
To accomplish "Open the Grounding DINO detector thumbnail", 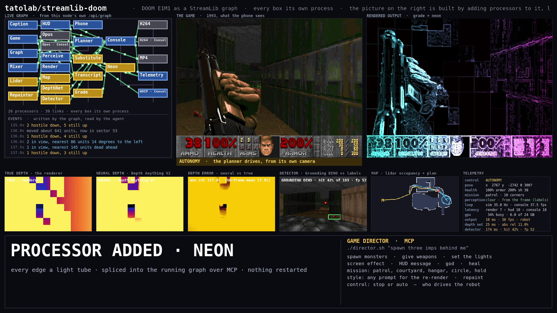I will pyautogui.click(x=323, y=204).
